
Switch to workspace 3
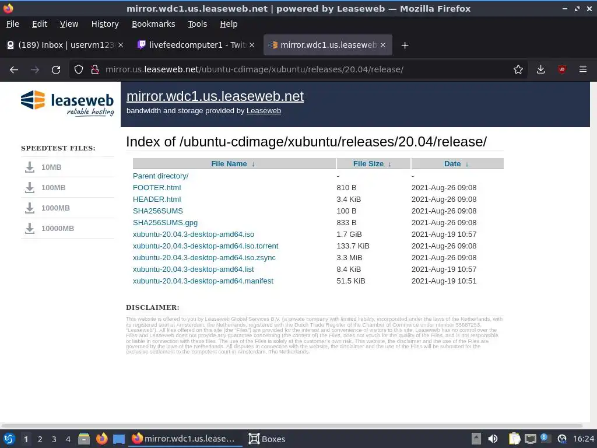click(x=54, y=439)
